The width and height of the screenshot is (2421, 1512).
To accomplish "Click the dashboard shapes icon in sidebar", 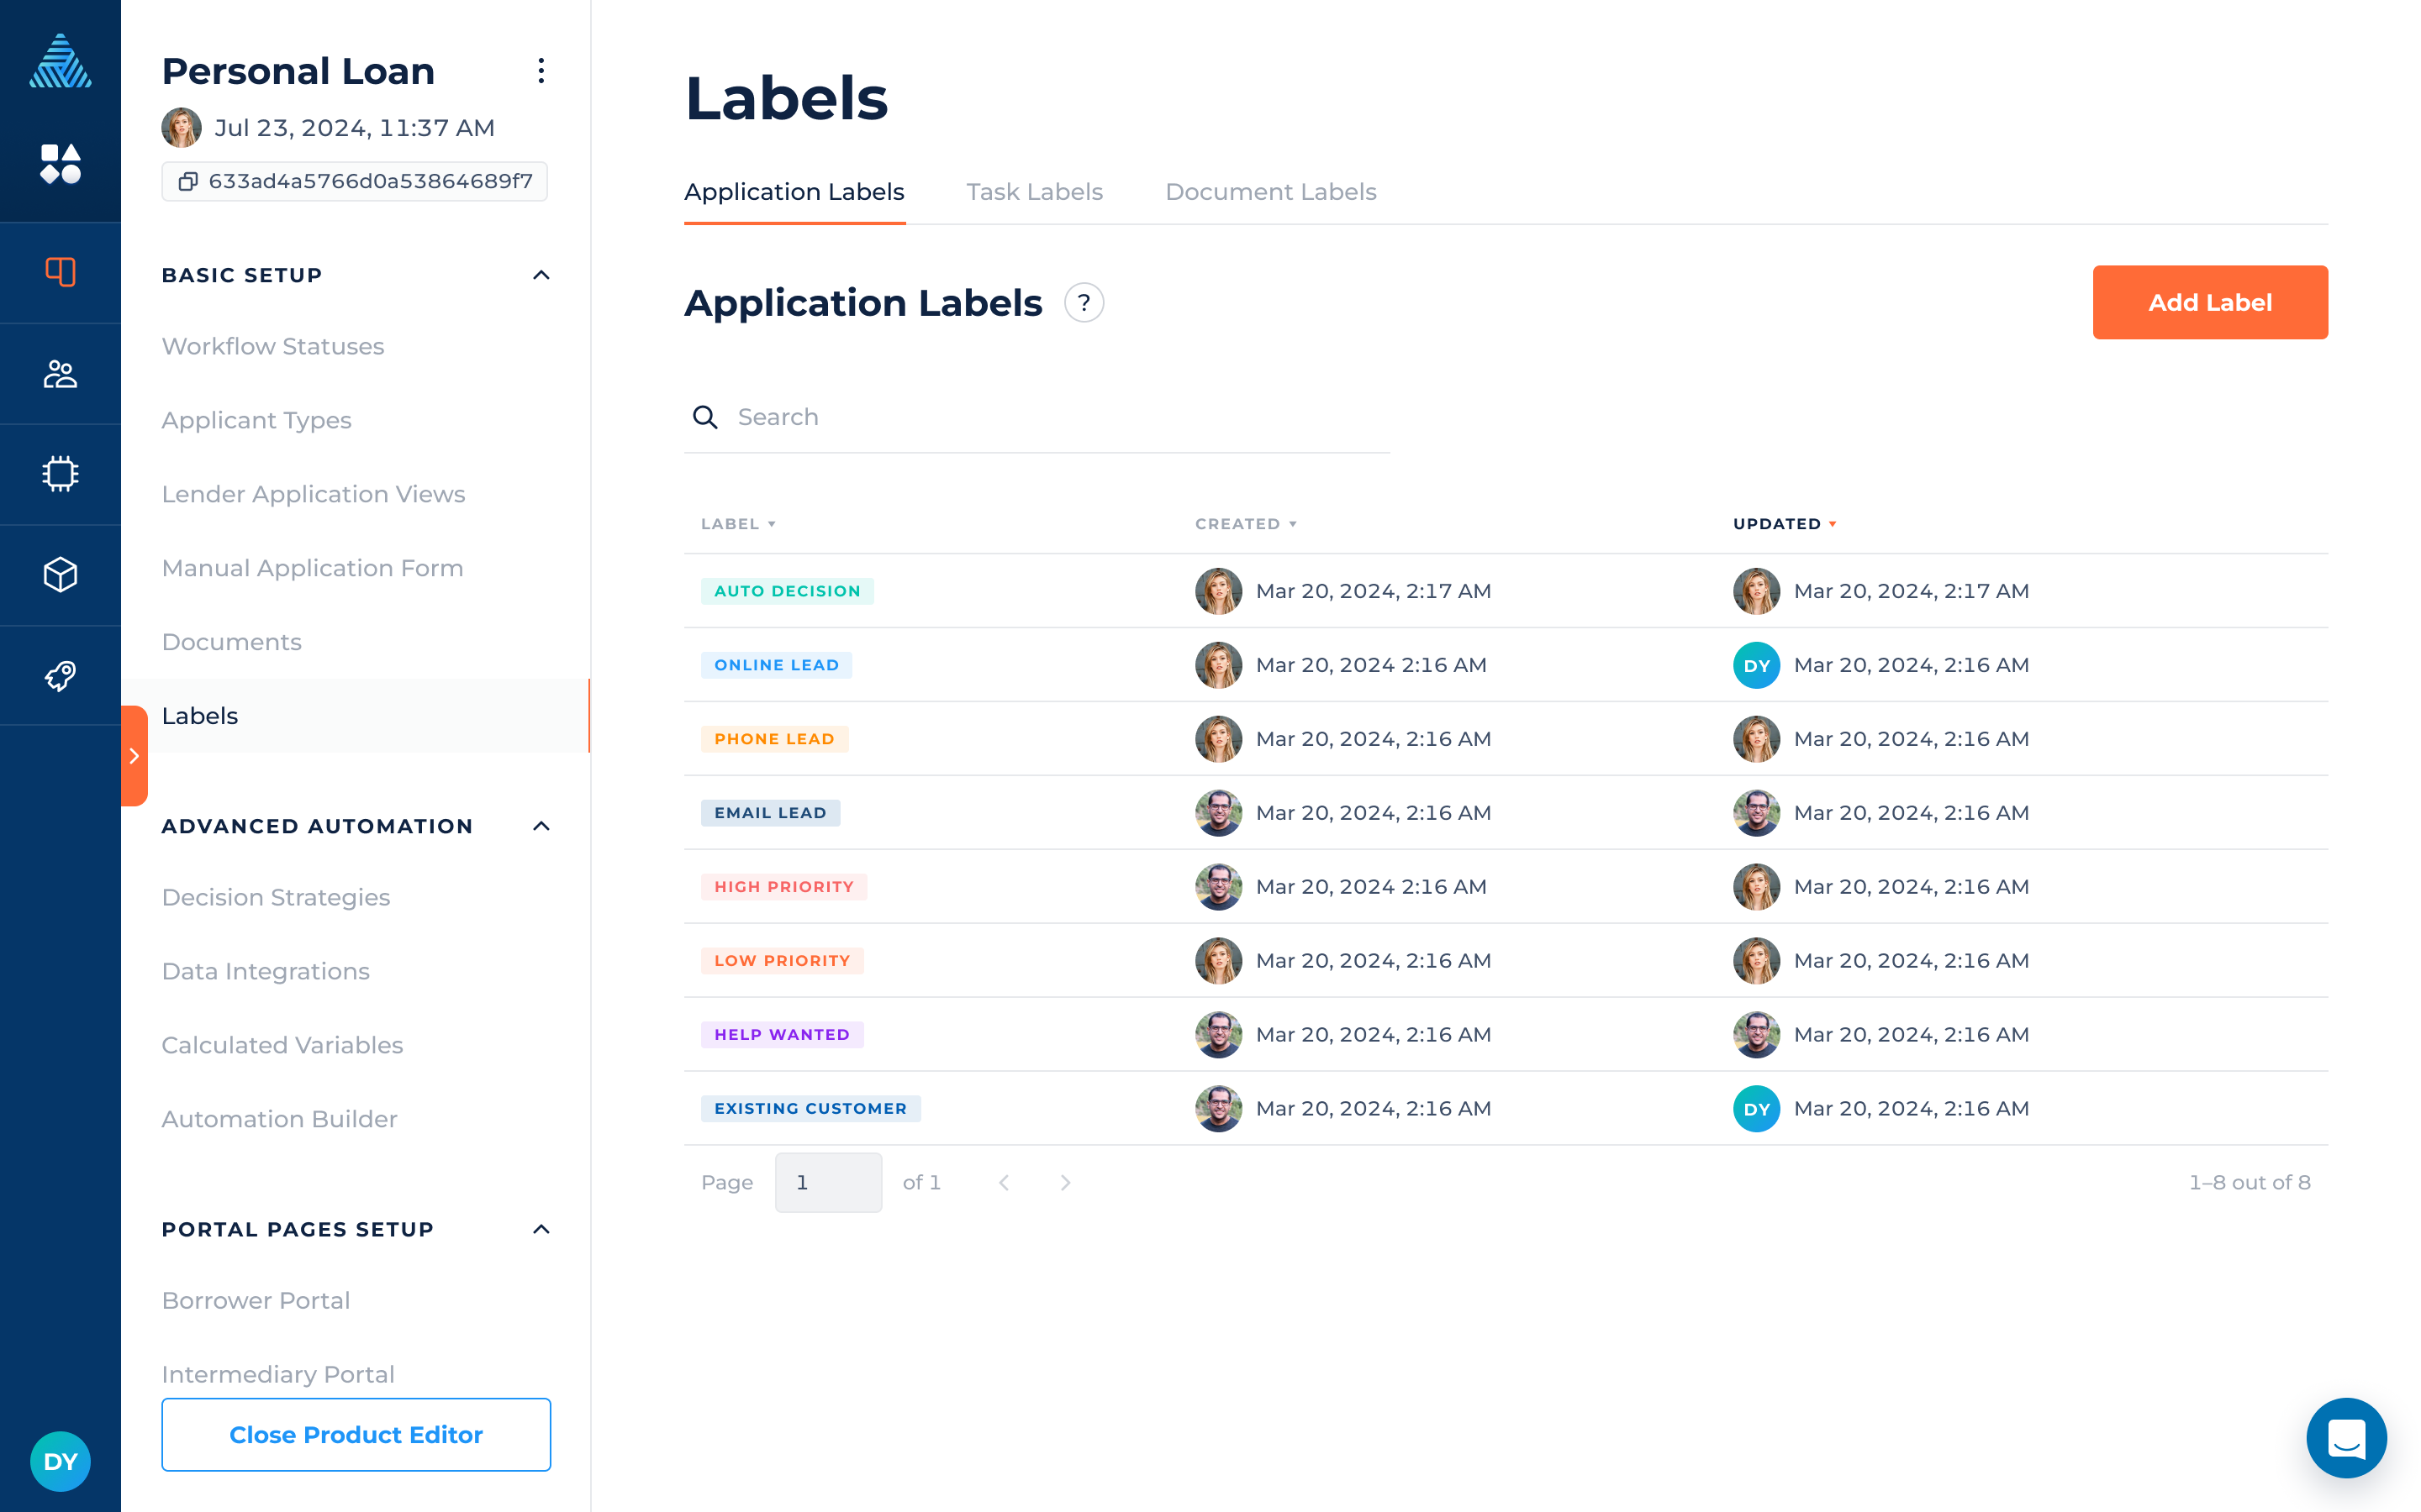I will click(x=60, y=163).
